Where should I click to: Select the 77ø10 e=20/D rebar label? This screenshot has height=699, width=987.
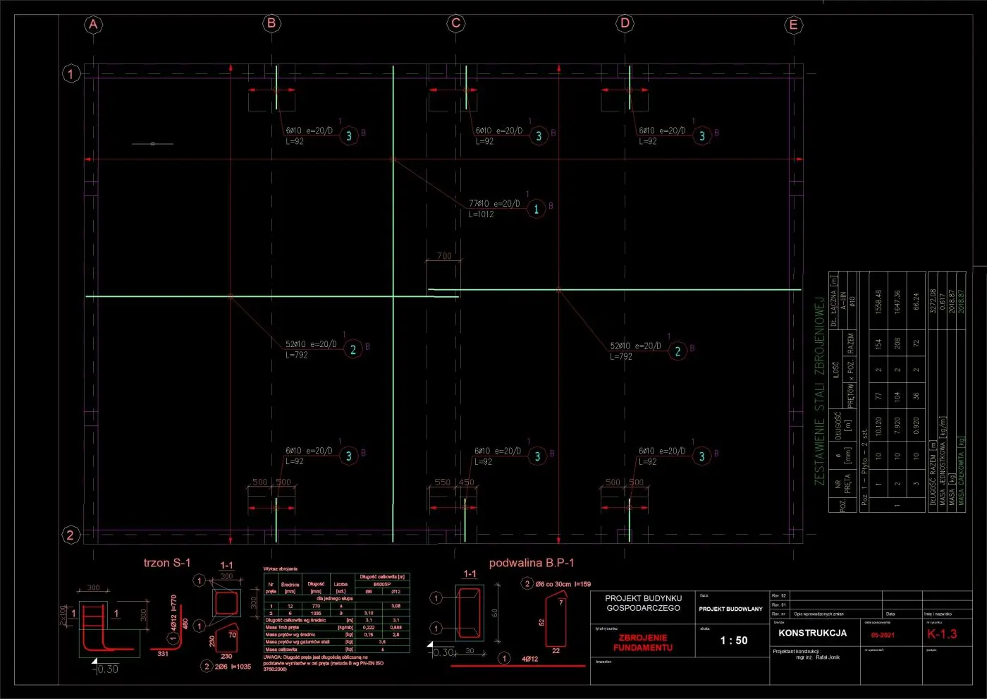click(494, 204)
